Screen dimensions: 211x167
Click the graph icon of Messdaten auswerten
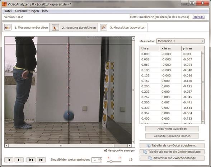pyautogui.click(x=103, y=27)
